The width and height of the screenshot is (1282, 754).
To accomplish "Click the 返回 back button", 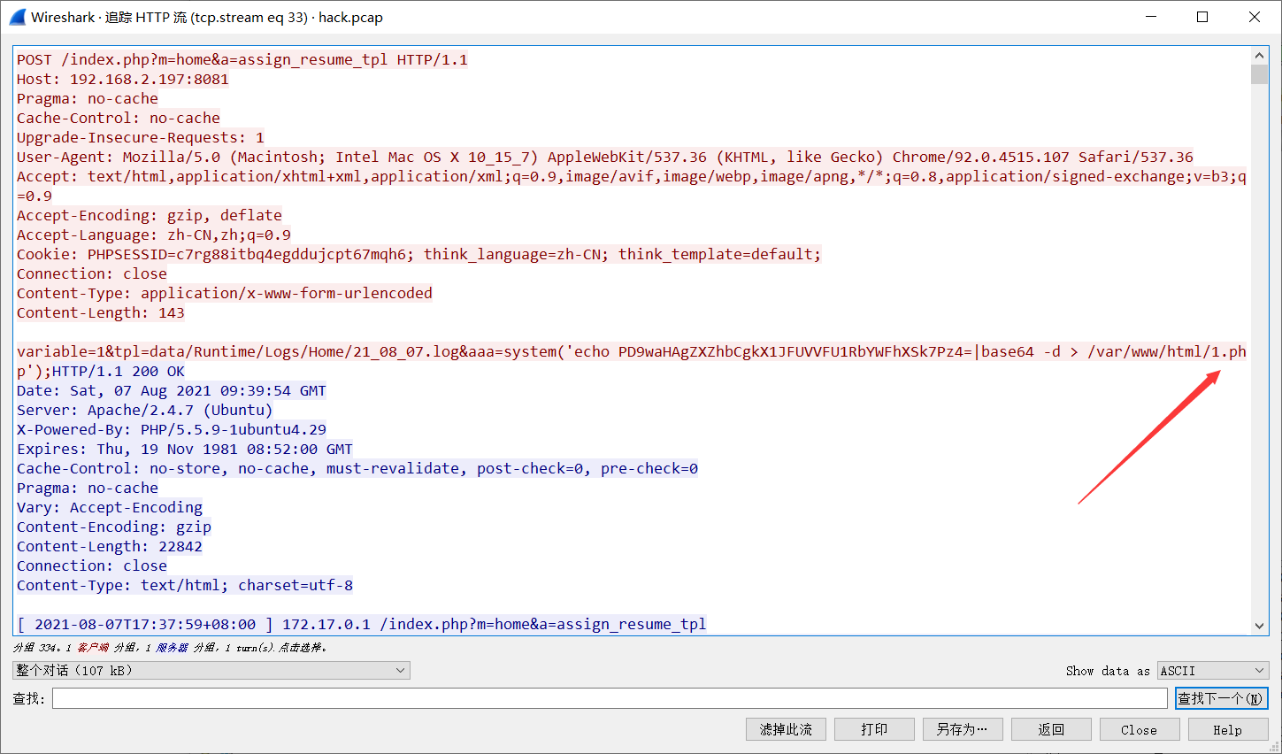I will coord(1051,729).
